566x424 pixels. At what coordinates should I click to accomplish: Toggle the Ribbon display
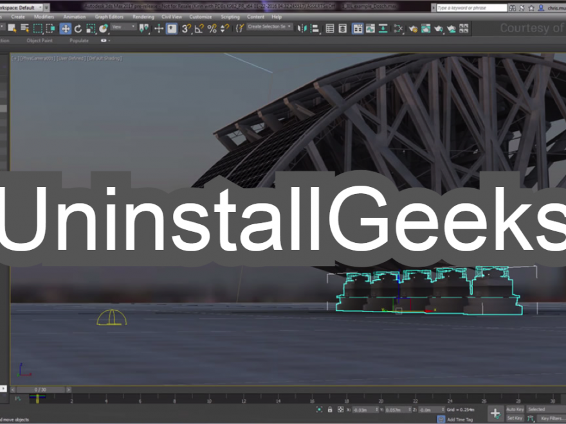[358, 28]
